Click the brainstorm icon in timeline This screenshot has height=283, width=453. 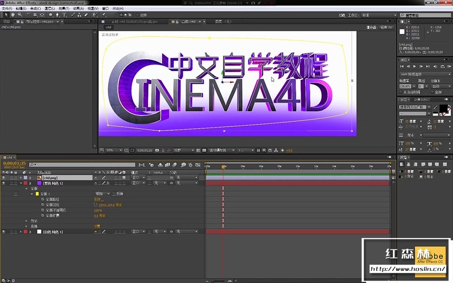183,165
